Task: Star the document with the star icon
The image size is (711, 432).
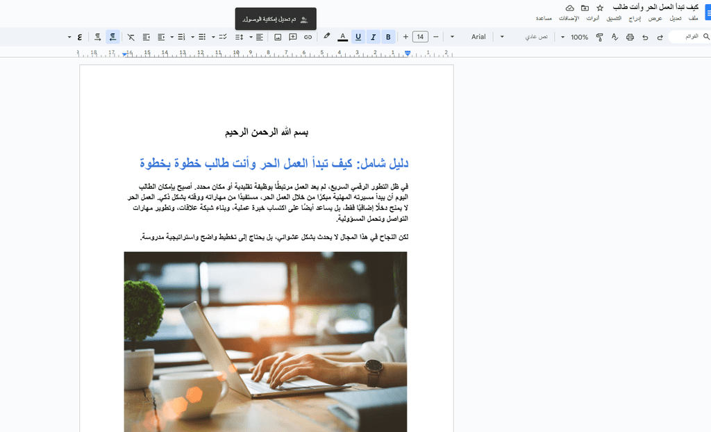Action: (600, 8)
